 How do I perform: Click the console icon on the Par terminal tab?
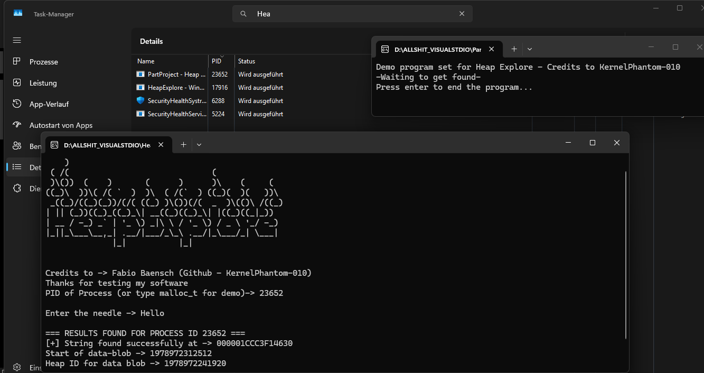385,49
